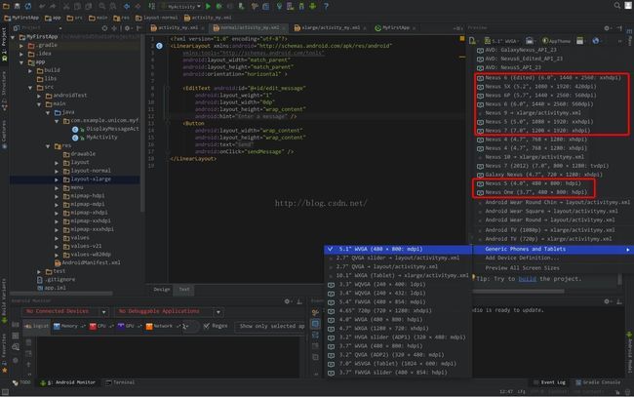Select MyActivity class in project tree
The height and width of the screenshot is (397, 634).
click(101, 138)
